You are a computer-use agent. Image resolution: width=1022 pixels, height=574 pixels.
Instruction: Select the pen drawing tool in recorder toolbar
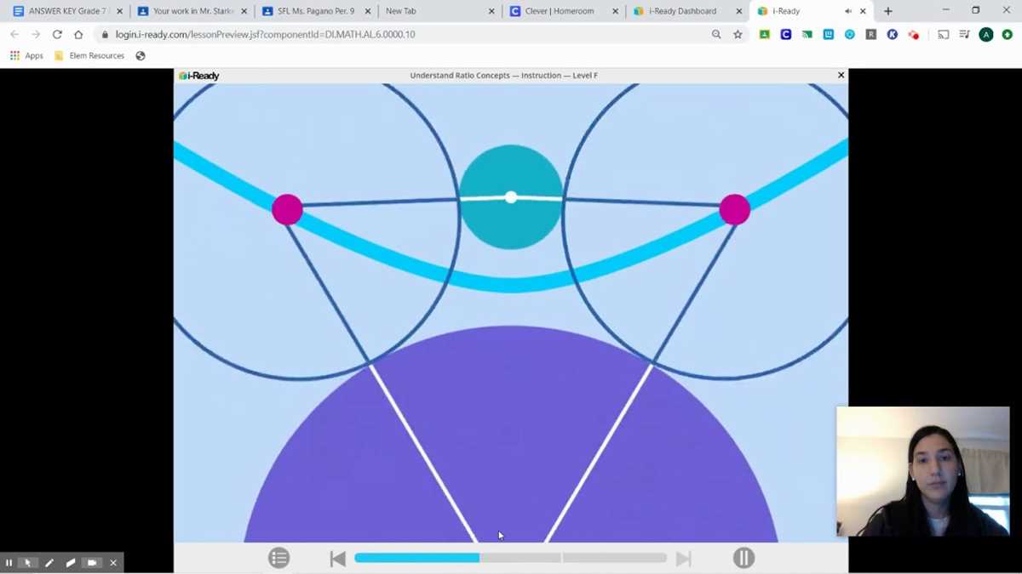(x=49, y=563)
